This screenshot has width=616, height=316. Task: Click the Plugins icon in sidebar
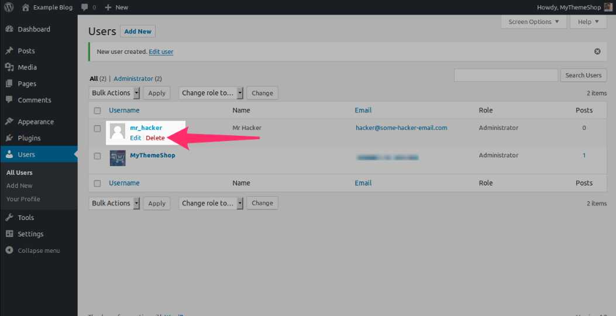point(9,138)
